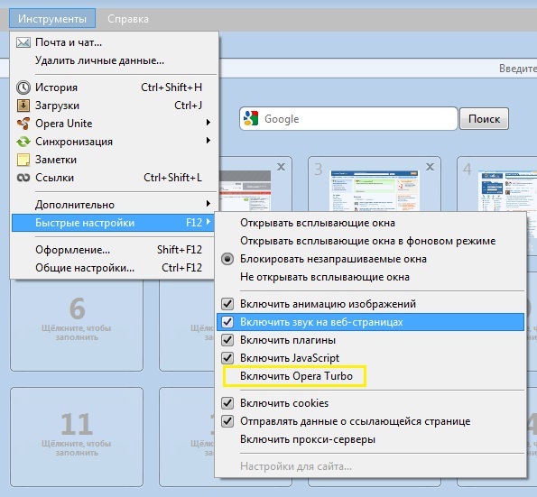The height and width of the screenshot is (497, 537).
Task: Close Speed Dial thumbnail number 3
Action: (x=430, y=167)
